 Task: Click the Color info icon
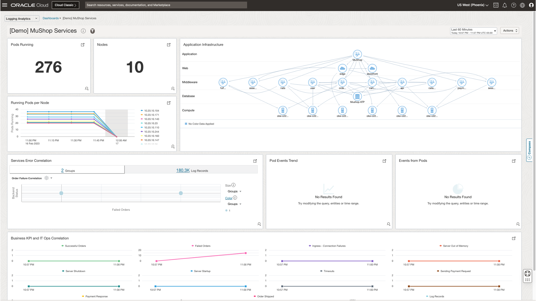[x=235, y=198]
